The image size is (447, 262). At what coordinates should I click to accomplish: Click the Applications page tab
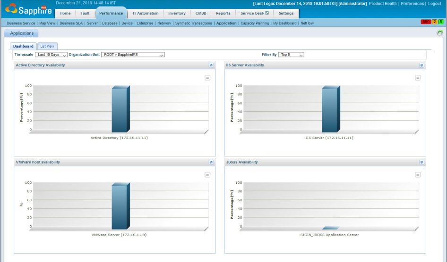[22, 33]
